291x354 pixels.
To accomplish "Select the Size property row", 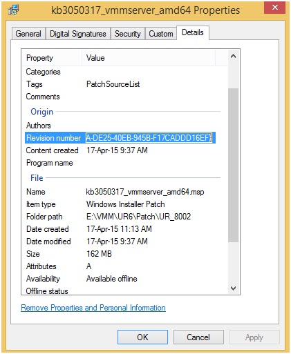I will (x=120, y=254).
